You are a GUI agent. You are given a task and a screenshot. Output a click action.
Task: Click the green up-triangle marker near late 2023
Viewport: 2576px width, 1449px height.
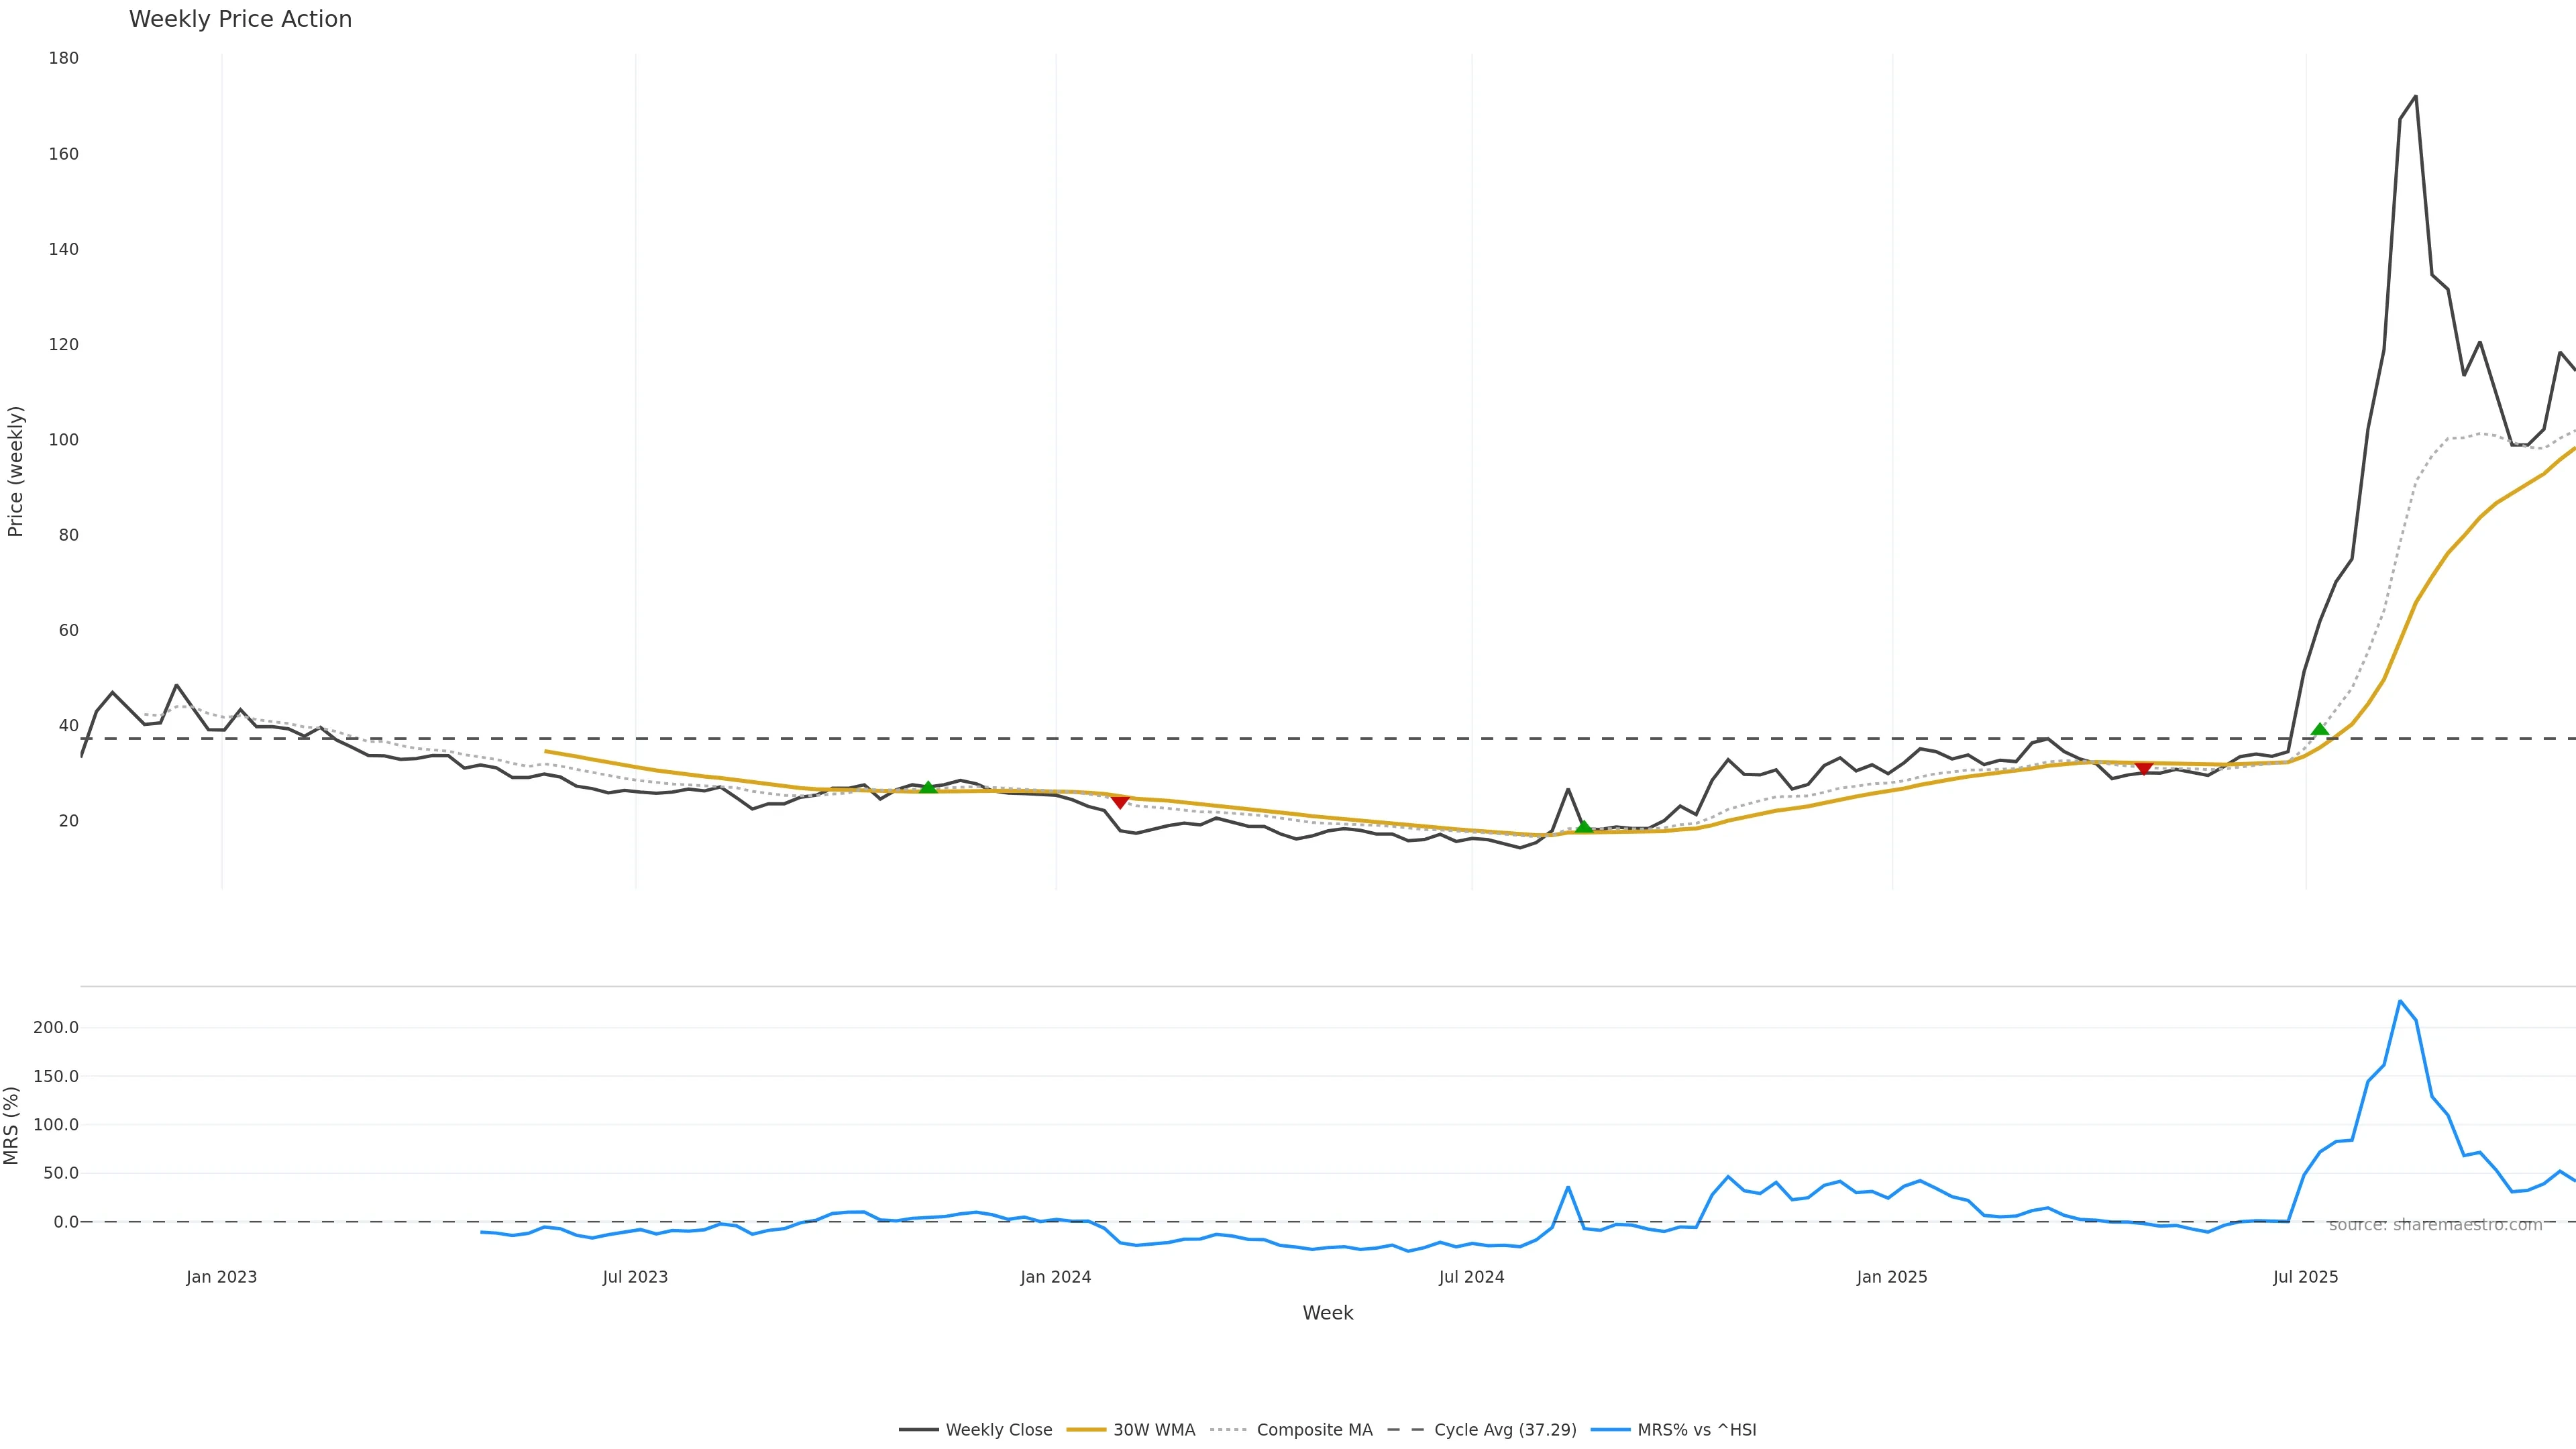click(928, 788)
